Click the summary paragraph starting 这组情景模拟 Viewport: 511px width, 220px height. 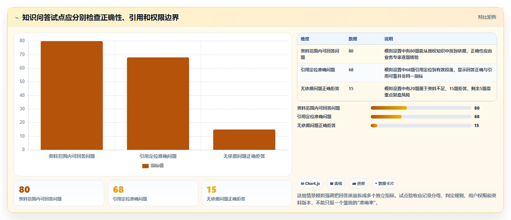[x=397, y=199]
